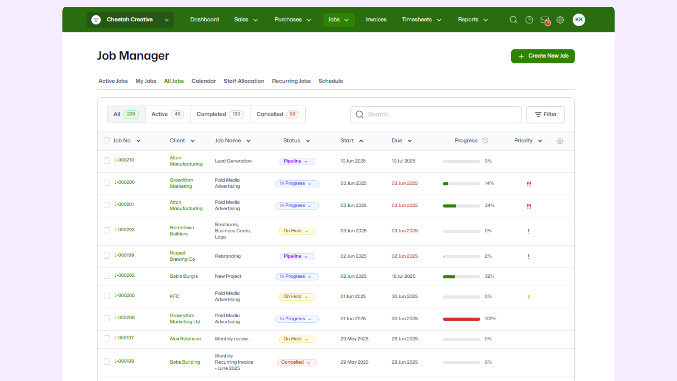Select the checkbox for job J-000202
Screen dimensions: 677x381
pyautogui.click(x=107, y=276)
